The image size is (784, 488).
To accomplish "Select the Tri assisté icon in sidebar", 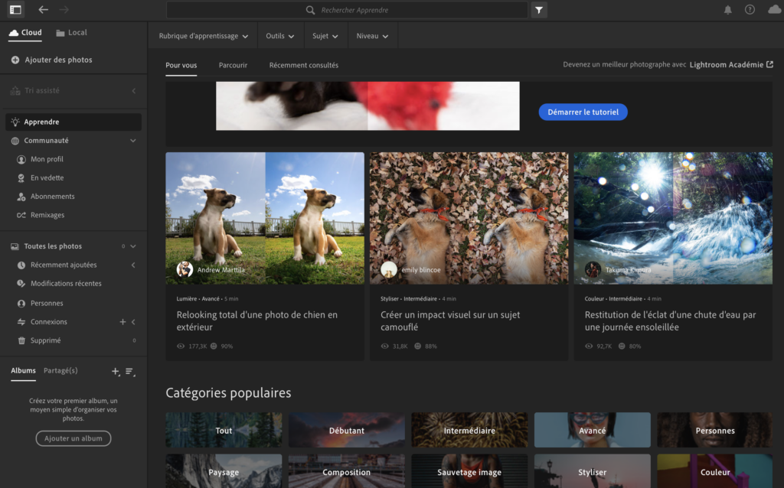I will pos(14,91).
